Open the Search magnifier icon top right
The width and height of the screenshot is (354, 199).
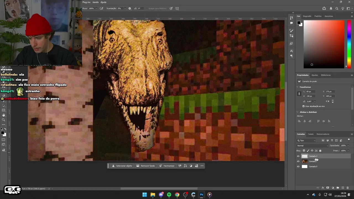tap(337, 8)
